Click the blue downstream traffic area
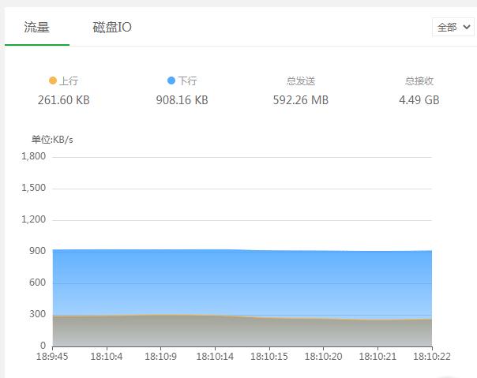 coord(242,283)
